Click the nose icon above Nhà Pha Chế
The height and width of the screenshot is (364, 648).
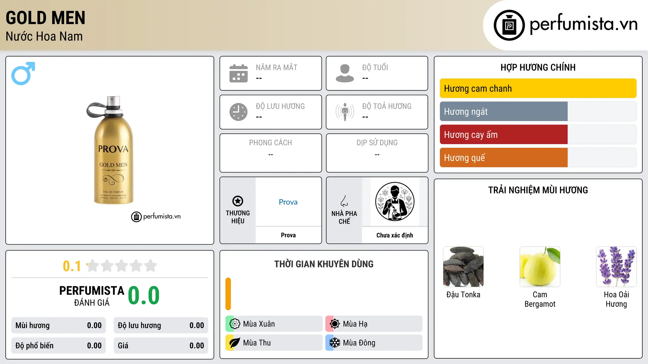(344, 201)
